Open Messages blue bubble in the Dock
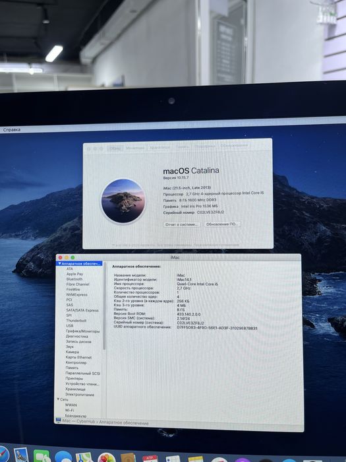 (63, 457)
